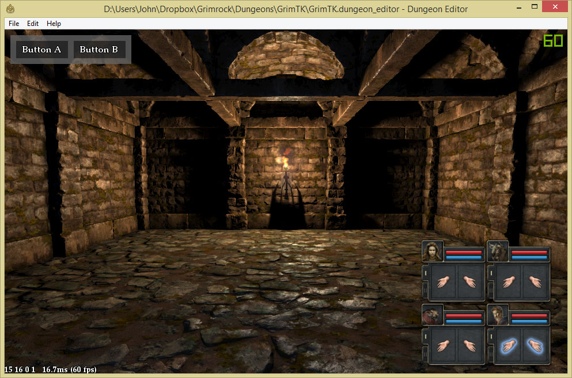
Task: Click the ratling's red health bar
Action: pyautogui.click(x=464, y=316)
